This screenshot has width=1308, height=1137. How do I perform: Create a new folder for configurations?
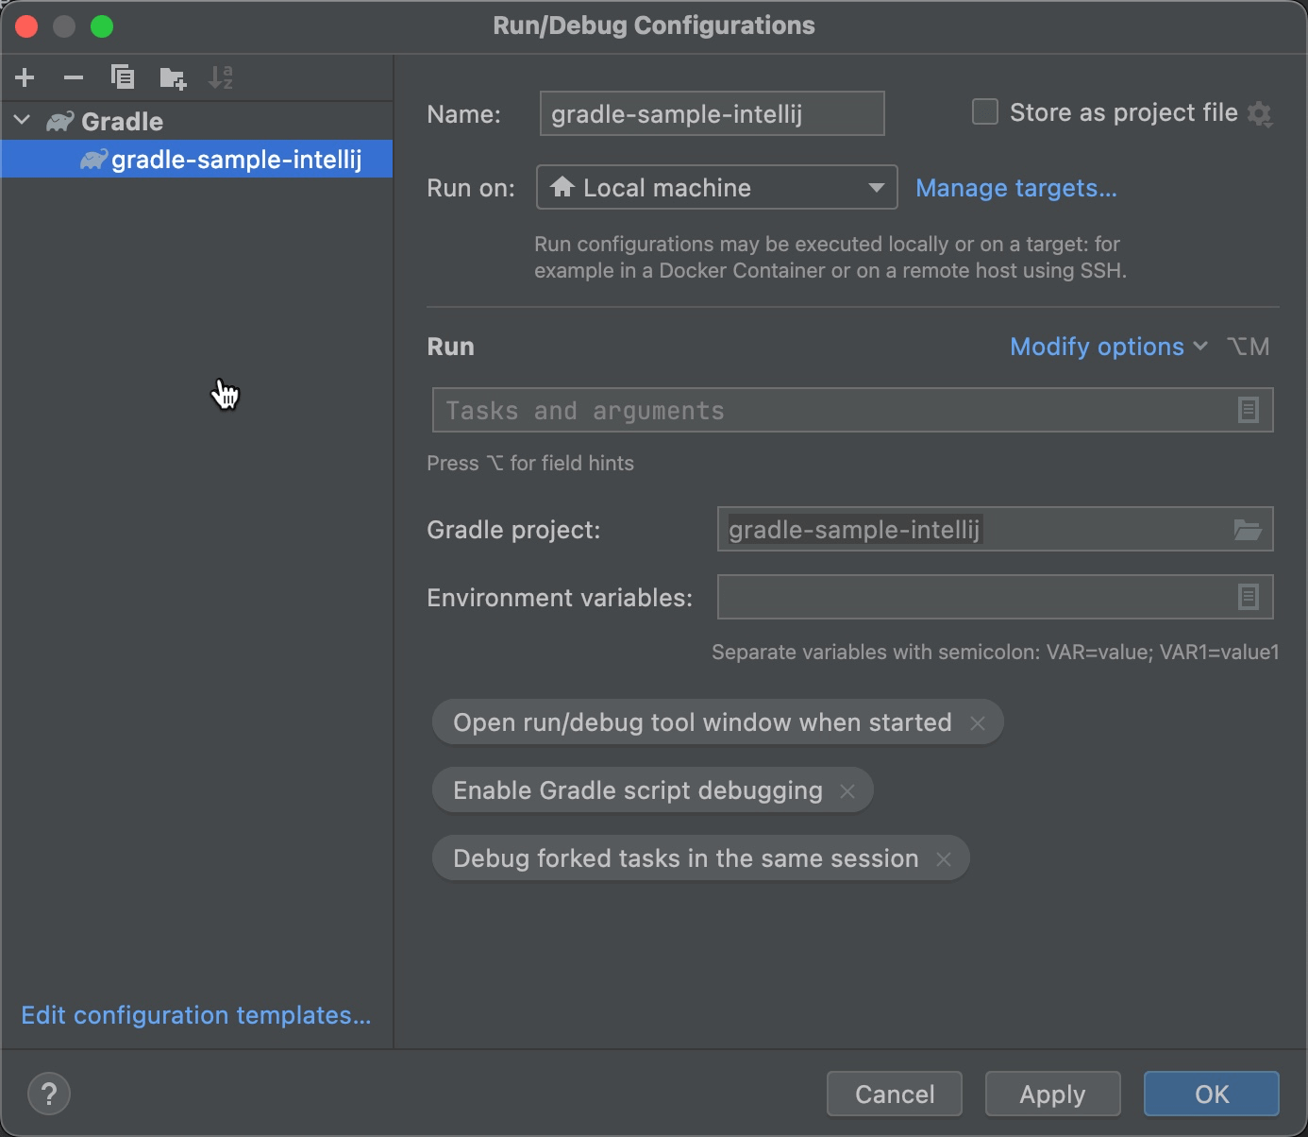[x=173, y=77]
